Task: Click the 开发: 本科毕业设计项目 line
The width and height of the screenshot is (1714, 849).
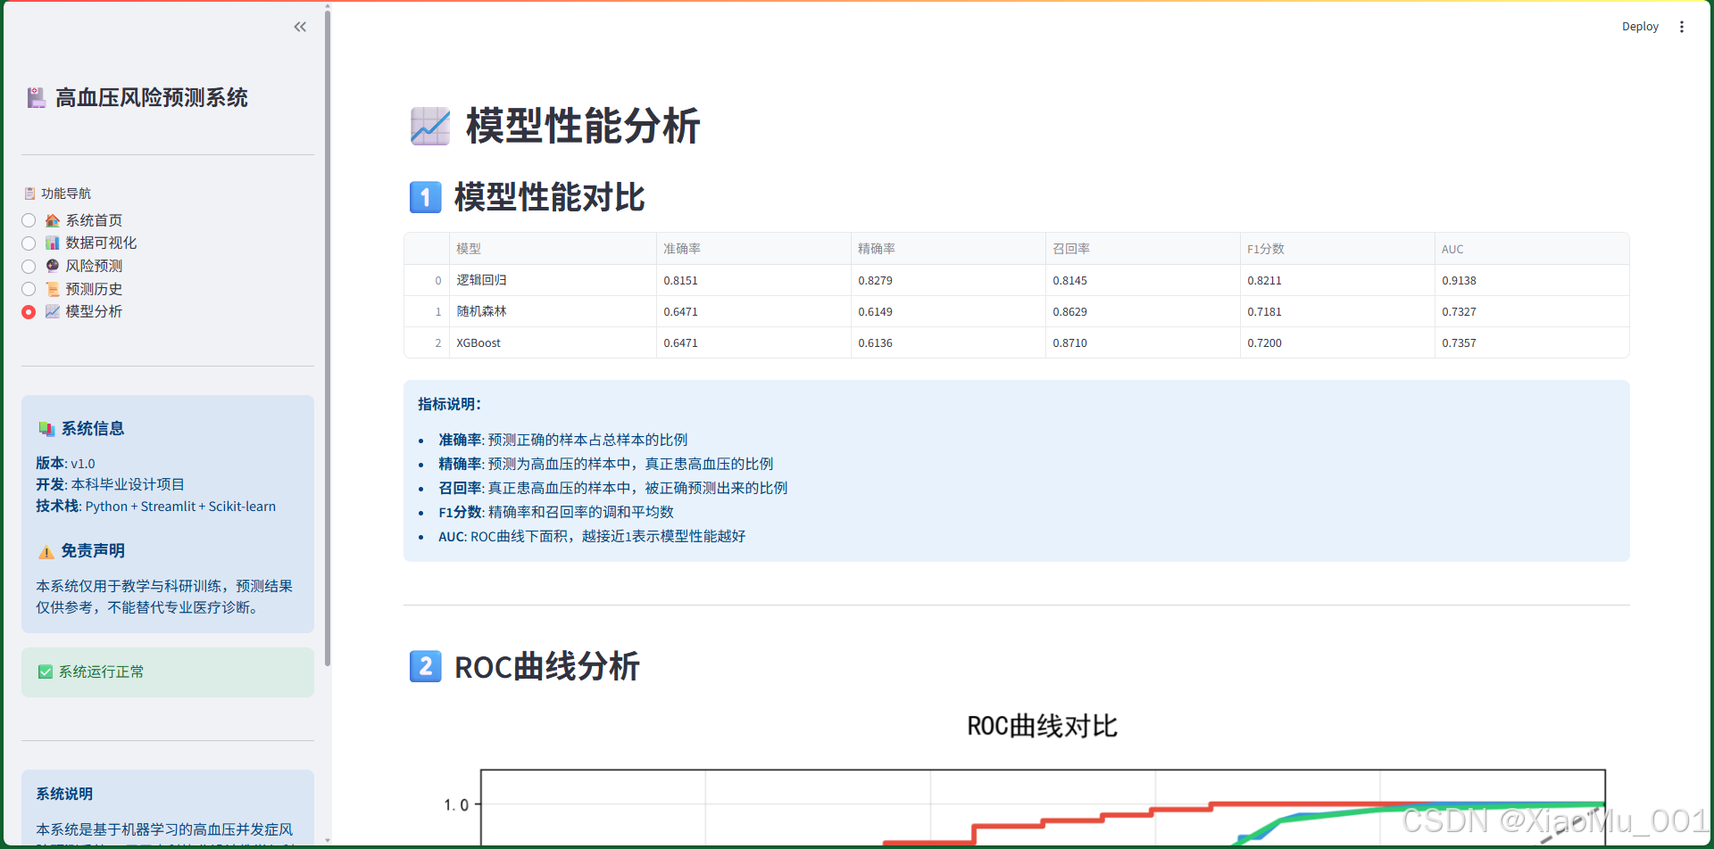Action: 110,484
